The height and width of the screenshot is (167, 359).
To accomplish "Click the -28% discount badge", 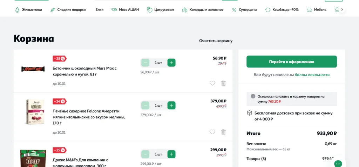I will [60, 59].
